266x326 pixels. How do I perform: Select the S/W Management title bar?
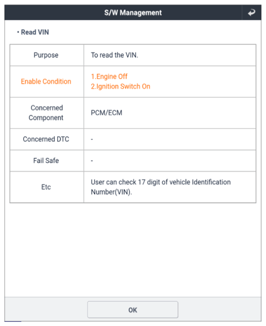pos(133,13)
